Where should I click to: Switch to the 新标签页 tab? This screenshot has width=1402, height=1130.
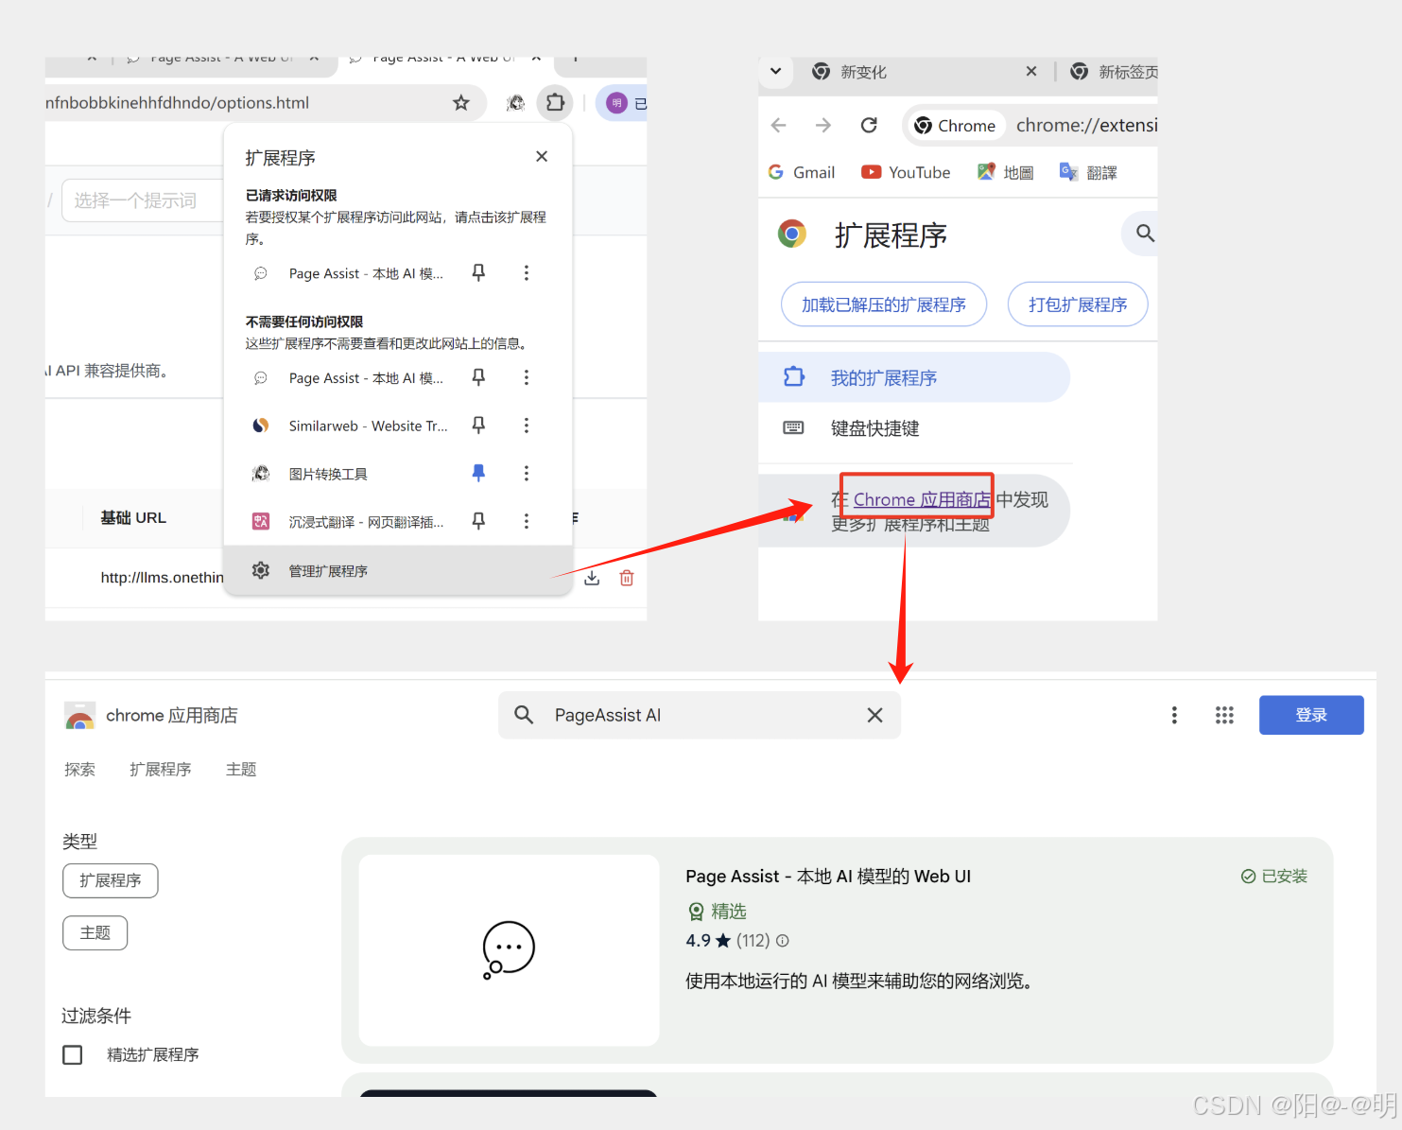click(x=1114, y=72)
